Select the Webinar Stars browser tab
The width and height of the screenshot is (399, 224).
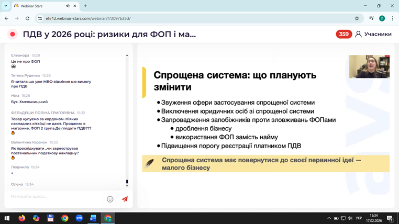coord(39,6)
